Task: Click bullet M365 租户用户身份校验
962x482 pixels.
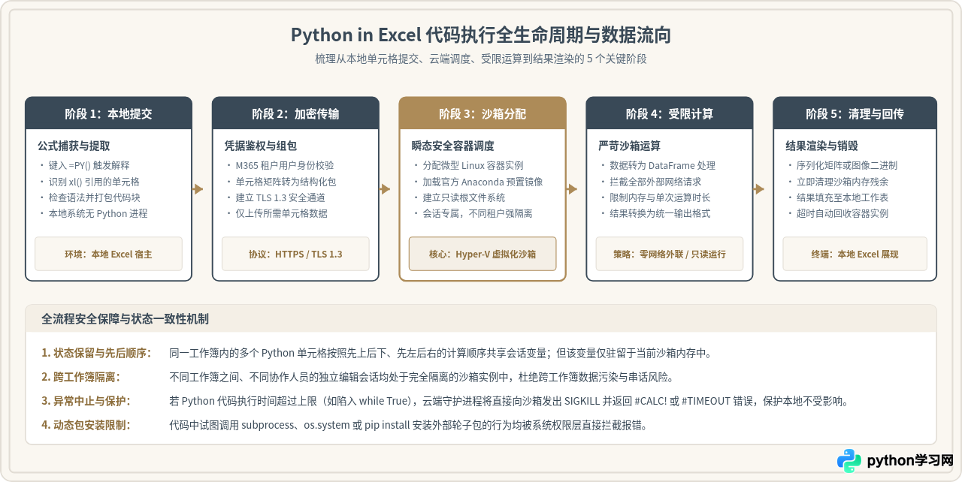Action: point(285,165)
